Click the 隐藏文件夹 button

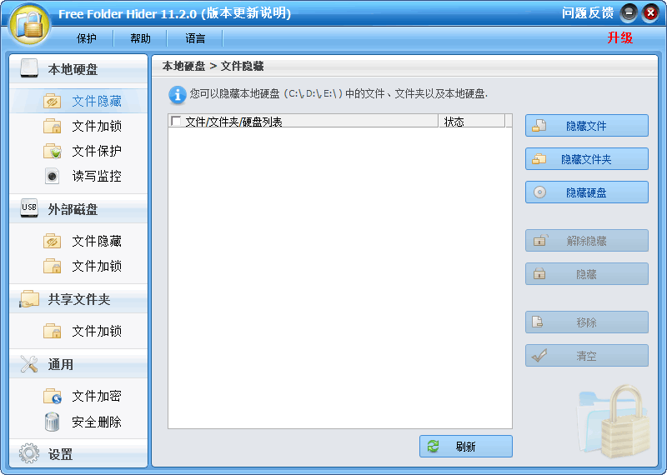pyautogui.click(x=587, y=159)
